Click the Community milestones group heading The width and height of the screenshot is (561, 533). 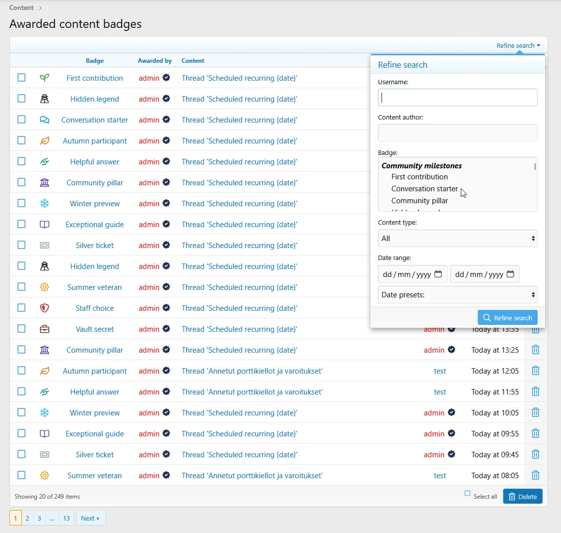421,165
